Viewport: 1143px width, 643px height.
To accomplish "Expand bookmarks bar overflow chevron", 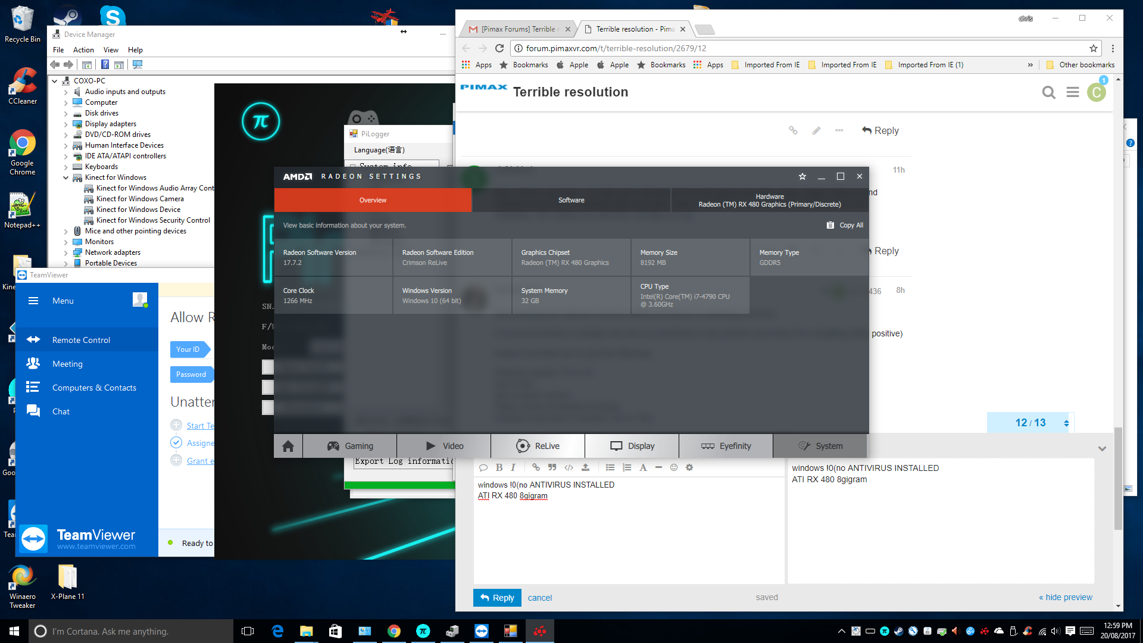I will (1030, 65).
